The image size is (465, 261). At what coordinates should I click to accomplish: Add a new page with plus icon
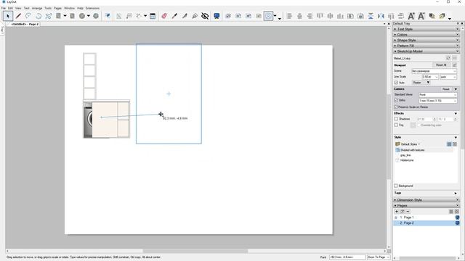[x=397, y=211]
